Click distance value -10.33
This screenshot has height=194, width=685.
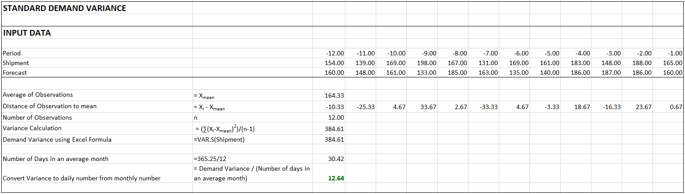335,106
